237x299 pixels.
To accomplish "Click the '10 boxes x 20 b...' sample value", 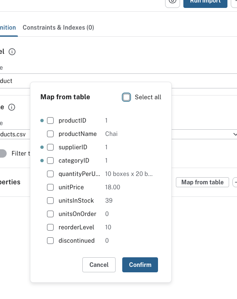I will 129,174.
